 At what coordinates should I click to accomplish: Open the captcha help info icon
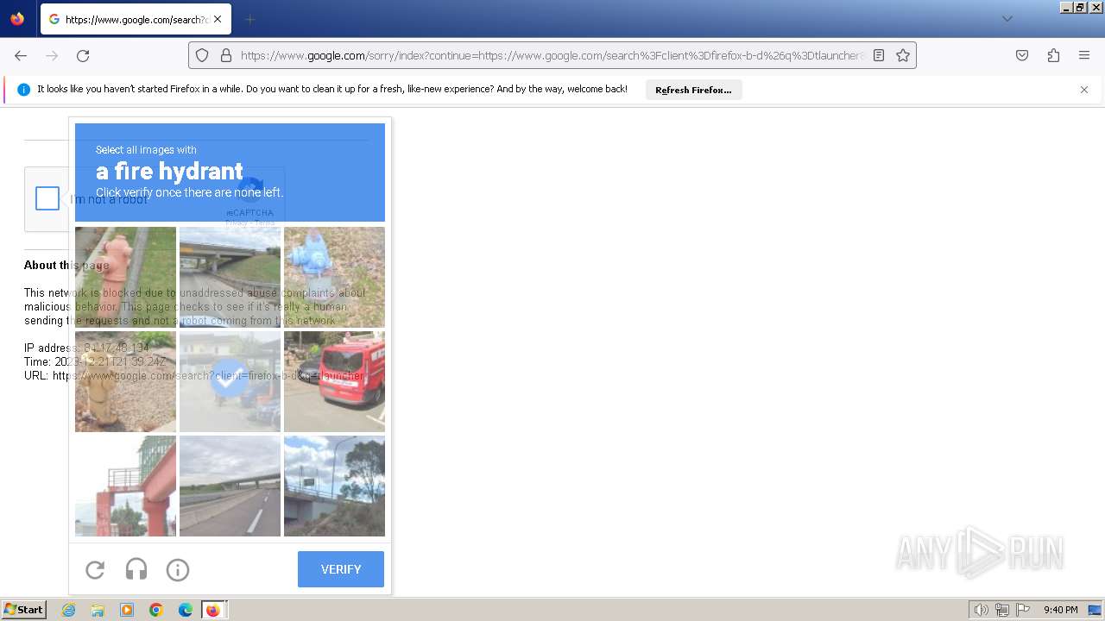click(178, 569)
